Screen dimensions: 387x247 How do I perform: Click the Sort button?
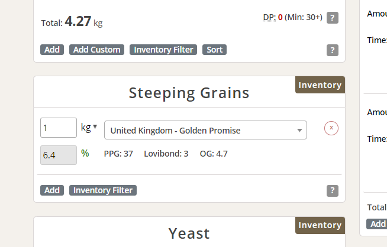click(x=214, y=50)
